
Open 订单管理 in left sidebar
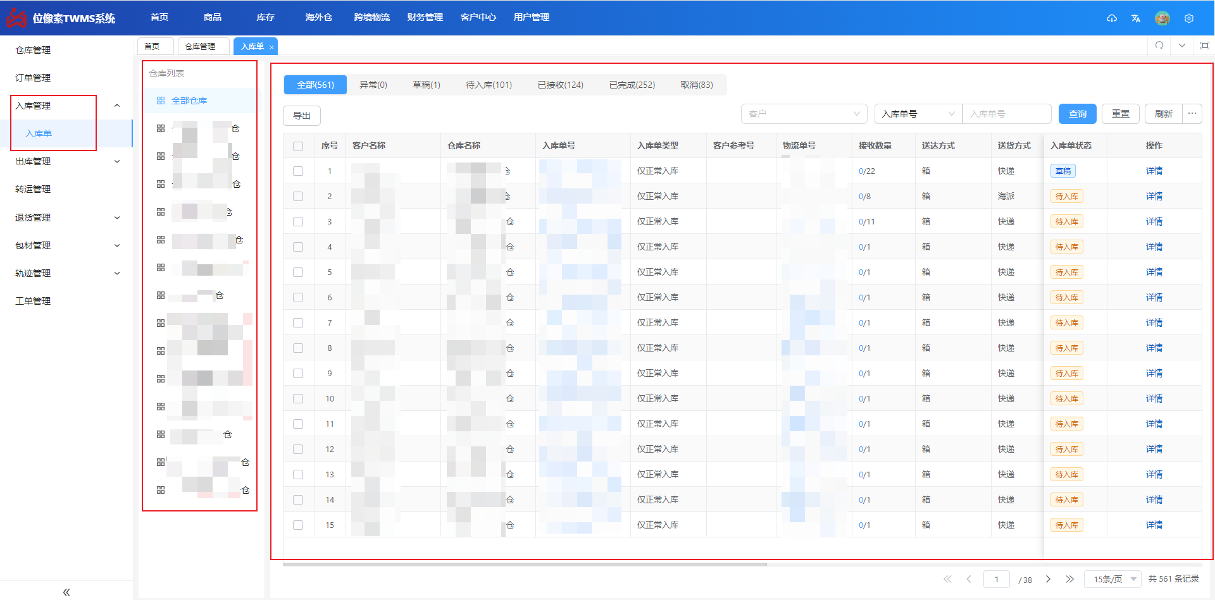(x=33, y=78)
